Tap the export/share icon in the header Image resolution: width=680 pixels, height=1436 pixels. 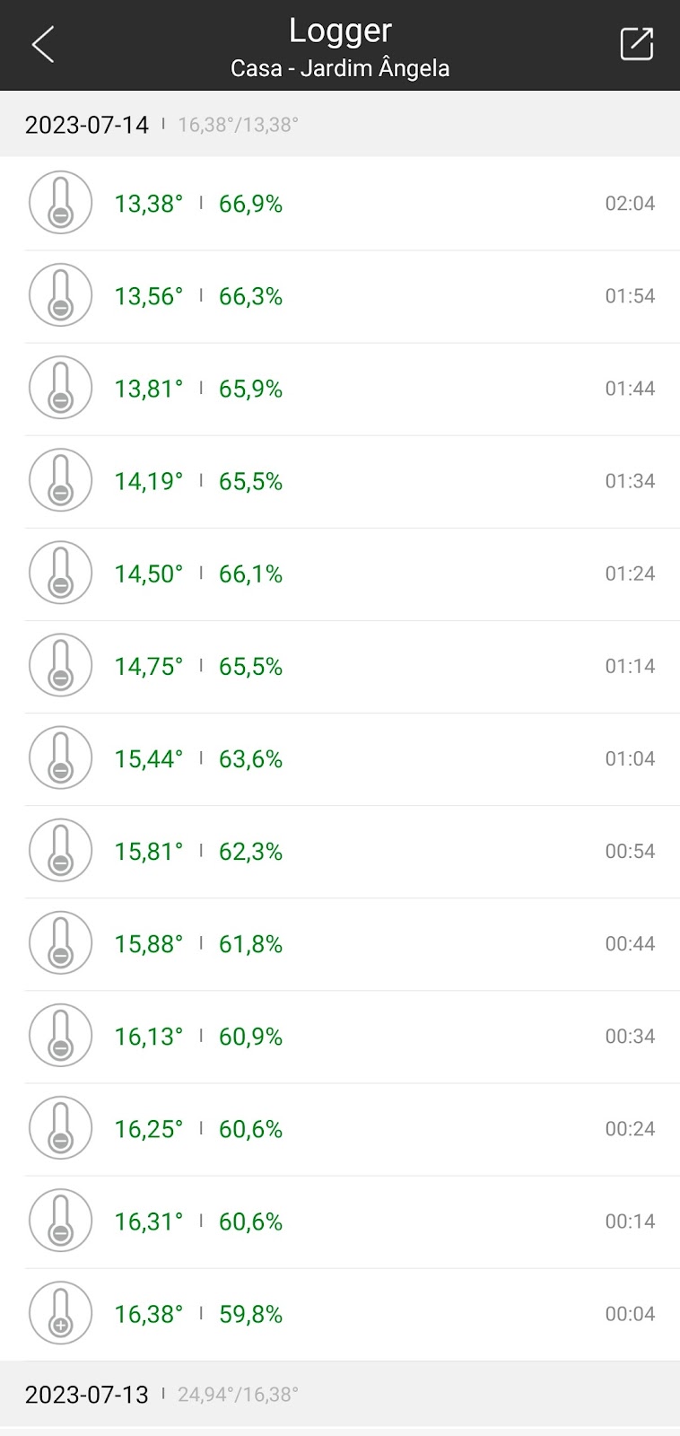636,44
